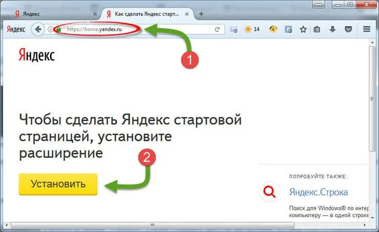Image resolution: width=379 pixels, height=232 pixels.
Task: Click the green secure connection padlock
Action: (x=58, y=30)
